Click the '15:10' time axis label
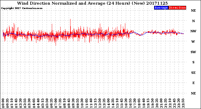201x109 pixels. click(117, 103)
